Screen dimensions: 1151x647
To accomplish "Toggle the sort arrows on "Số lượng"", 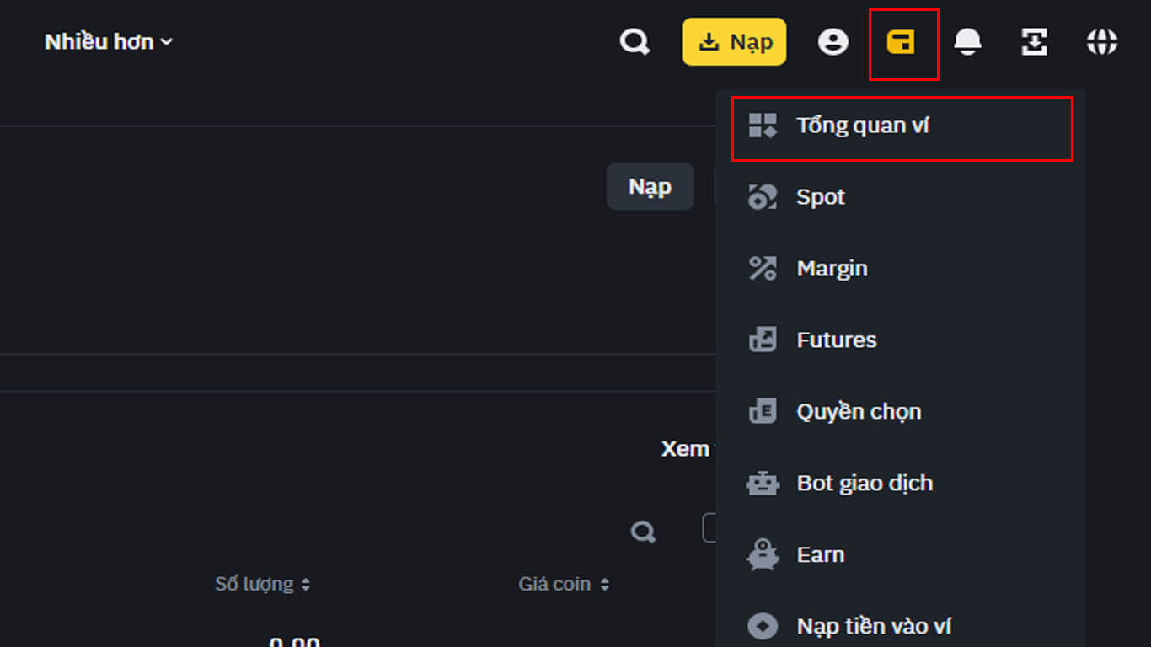I will click(x=305, y=583).
